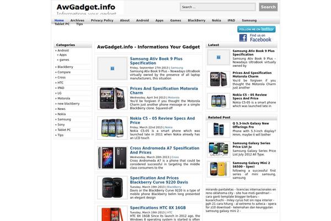Open the Apps subcategory in sidebar
Screen dimensions: 331x221
(x=63, y=55)
